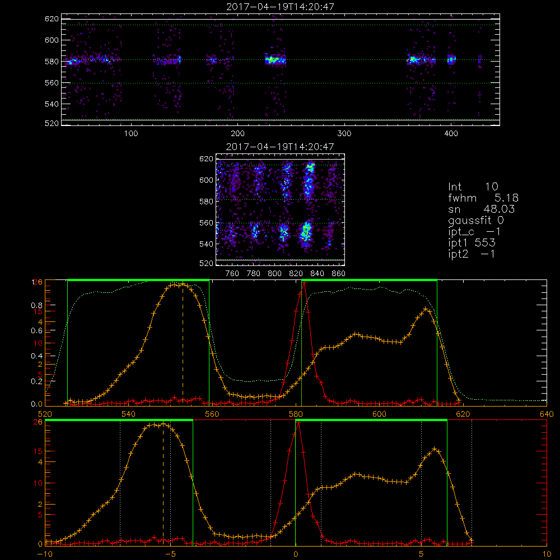Click the 0.8 y-axis label in profile plot

[x=37, y=305]
